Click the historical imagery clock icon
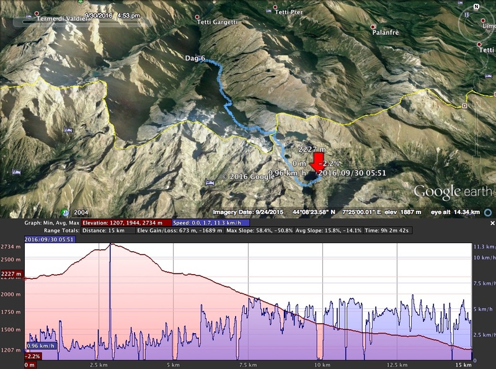The image size is (496, 369). click(x=66, y=211)
